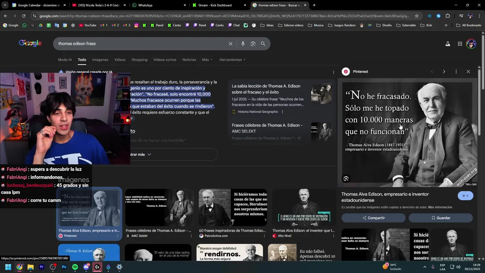Click the browser address bar

224,16
